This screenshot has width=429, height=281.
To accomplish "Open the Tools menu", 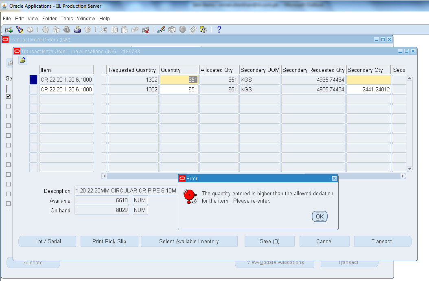I will pos(66,18).
